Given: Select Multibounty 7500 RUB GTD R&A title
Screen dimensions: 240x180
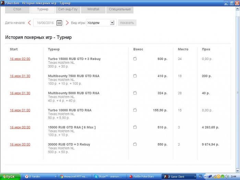Looking at the screenshot, I should point(74,76).
